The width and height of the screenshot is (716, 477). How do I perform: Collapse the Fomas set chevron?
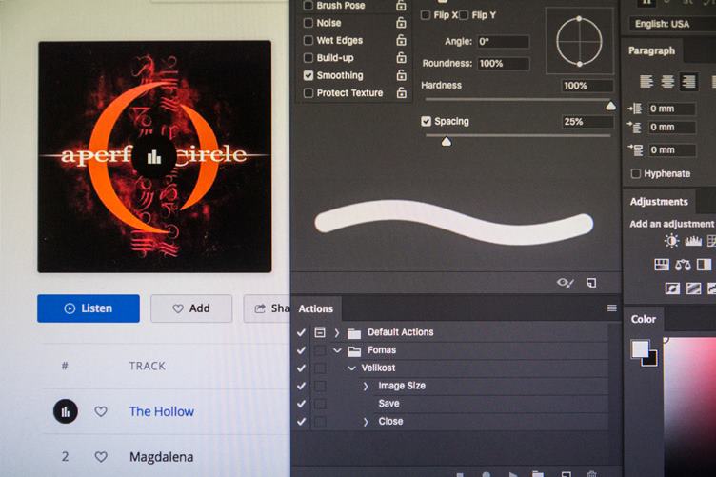click(337, 350)
